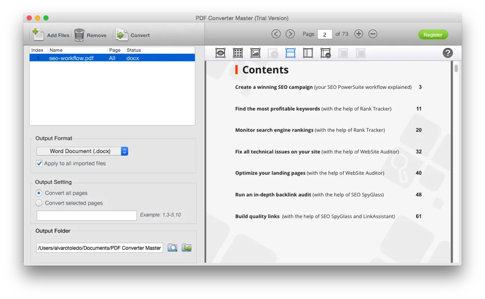Click the preview vertical scrollbar thumb
485x299 pixels.
coord(456,68)
